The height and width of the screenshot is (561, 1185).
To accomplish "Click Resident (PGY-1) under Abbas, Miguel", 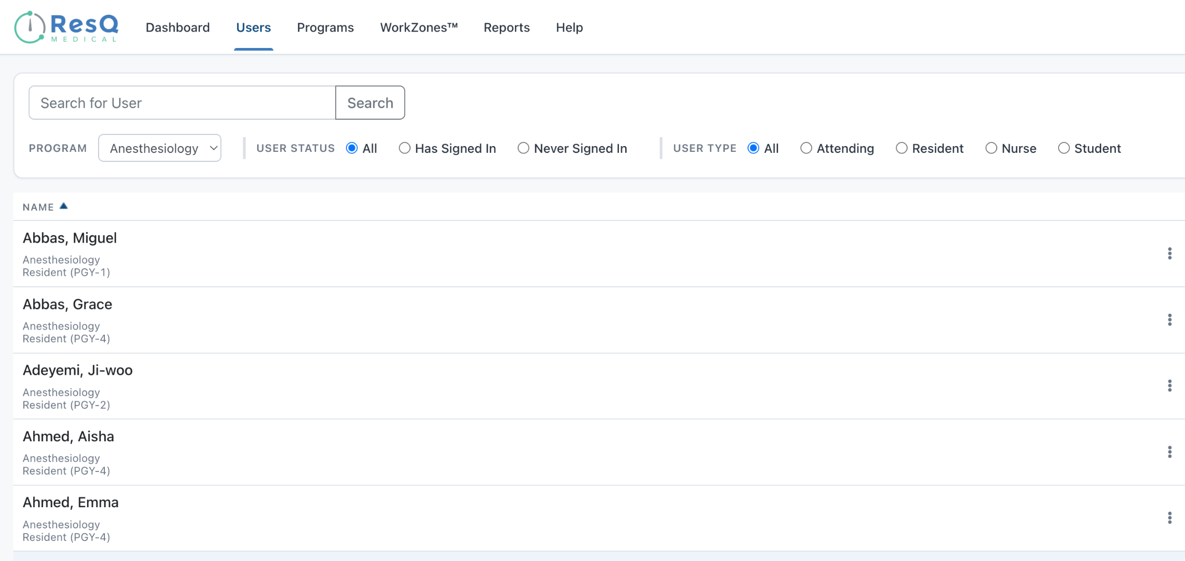I will 66,273.
